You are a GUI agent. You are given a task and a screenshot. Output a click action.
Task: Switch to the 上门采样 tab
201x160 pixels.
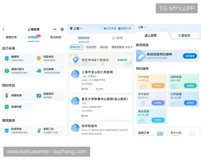coord(117,38)
